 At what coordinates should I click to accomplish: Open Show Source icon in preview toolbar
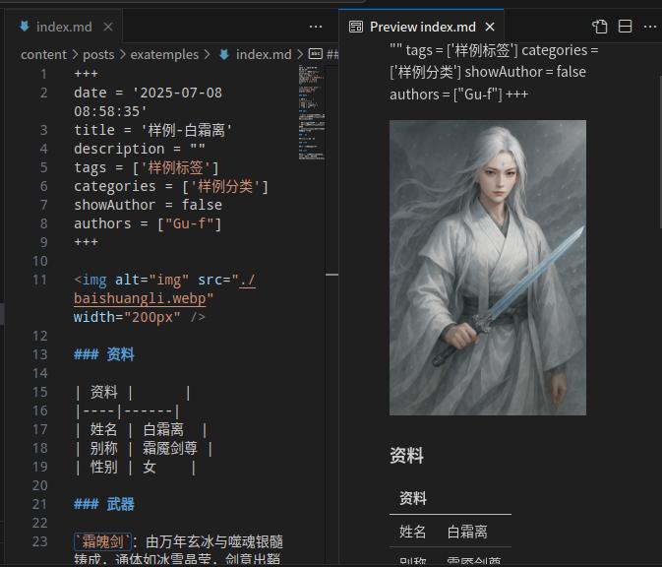(600, 27)
